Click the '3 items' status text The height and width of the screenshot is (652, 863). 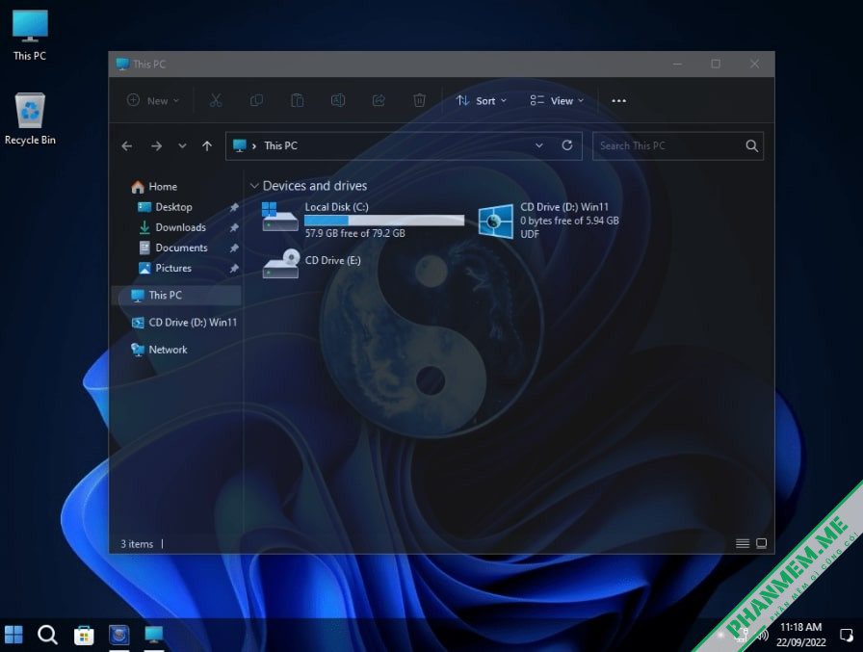(x=137, y=543)
